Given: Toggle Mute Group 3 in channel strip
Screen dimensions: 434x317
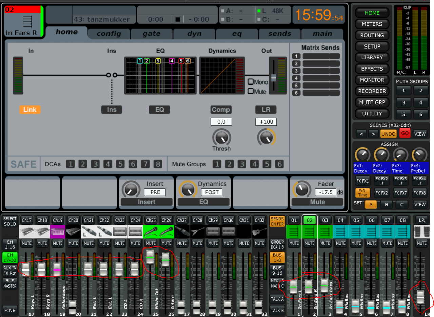Looking at the screenshot, I should [242, 164].
